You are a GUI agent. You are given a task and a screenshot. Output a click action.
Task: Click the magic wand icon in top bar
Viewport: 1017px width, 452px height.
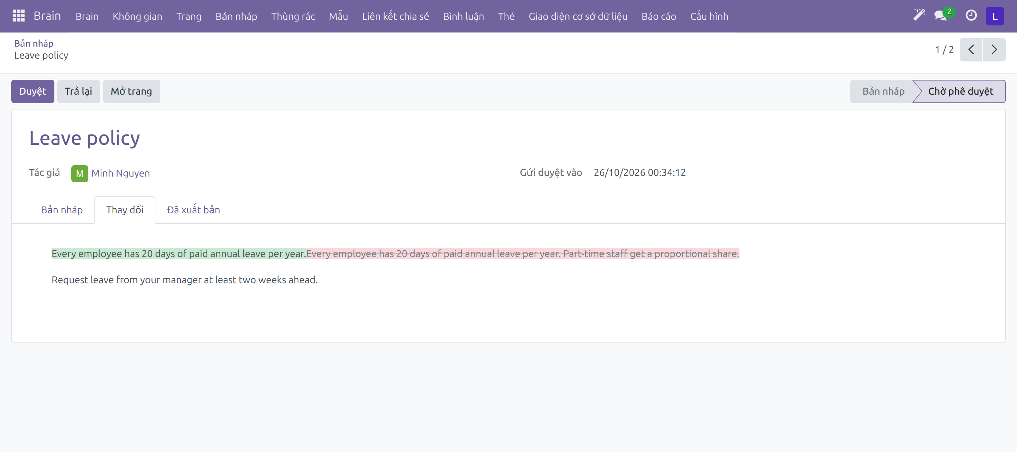tap(919, 16)
